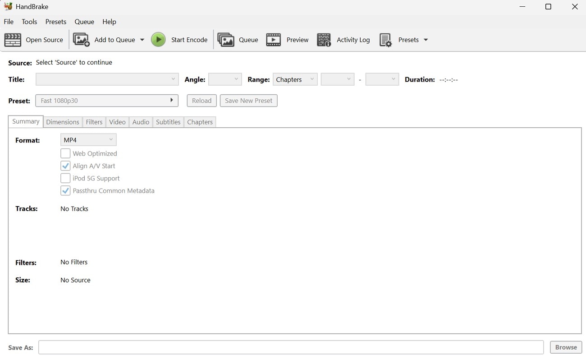Uncheck Passthru Common Metadata
The height and width of the screenshot is (360, 586).
65,190
